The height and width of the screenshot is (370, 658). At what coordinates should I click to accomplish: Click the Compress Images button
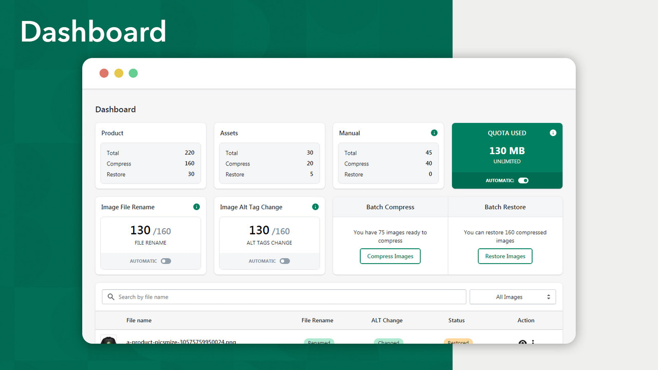pyautogui.click(x=390, y=256)
